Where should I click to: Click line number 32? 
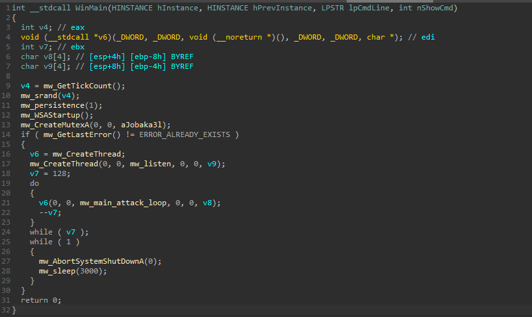coord(6,311)
